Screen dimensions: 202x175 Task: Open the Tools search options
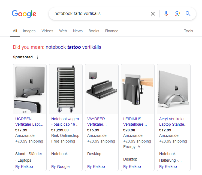click(x=188, y=31)
